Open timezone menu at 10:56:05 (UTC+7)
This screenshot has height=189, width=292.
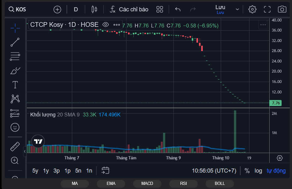pyautogui.click(x=214, y=171)
